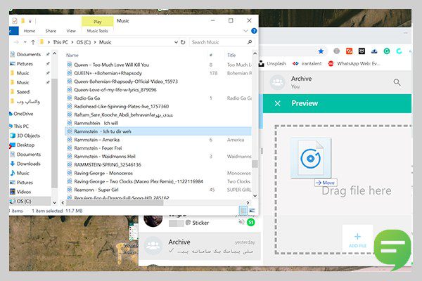
Task: Click green chat bubble widget icon
Action: tap(393, 249)
